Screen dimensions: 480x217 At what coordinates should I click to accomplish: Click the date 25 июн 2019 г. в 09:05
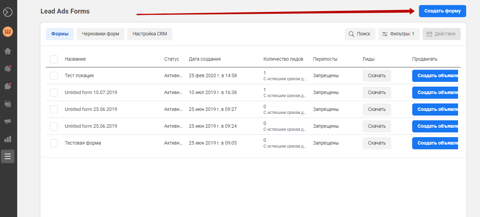coord(213,143)
